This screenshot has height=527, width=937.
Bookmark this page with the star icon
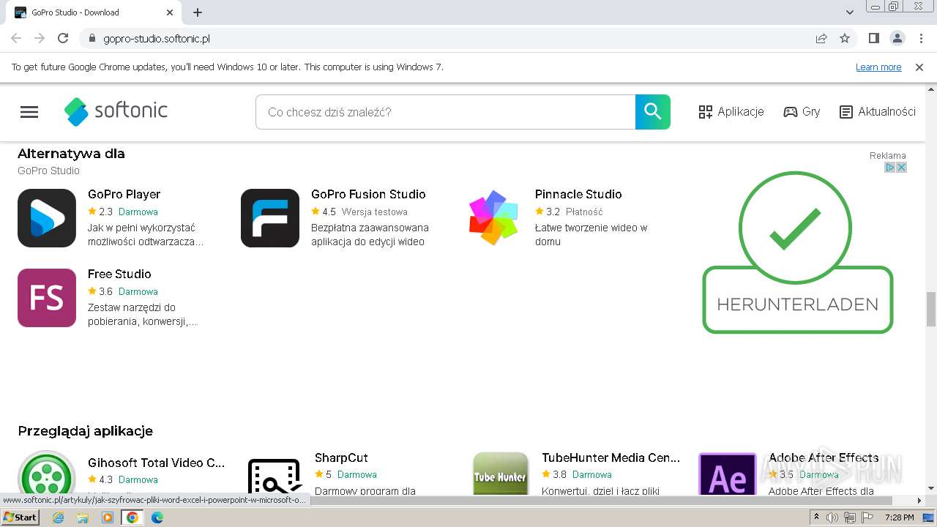[x=845, y=38]
